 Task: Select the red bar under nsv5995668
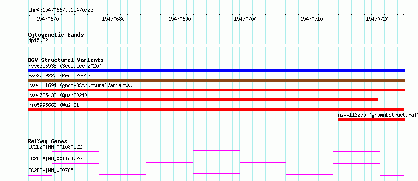[216, 110]
